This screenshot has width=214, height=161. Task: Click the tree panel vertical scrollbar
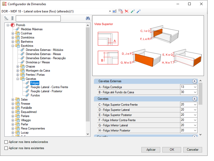coord(88,74)
